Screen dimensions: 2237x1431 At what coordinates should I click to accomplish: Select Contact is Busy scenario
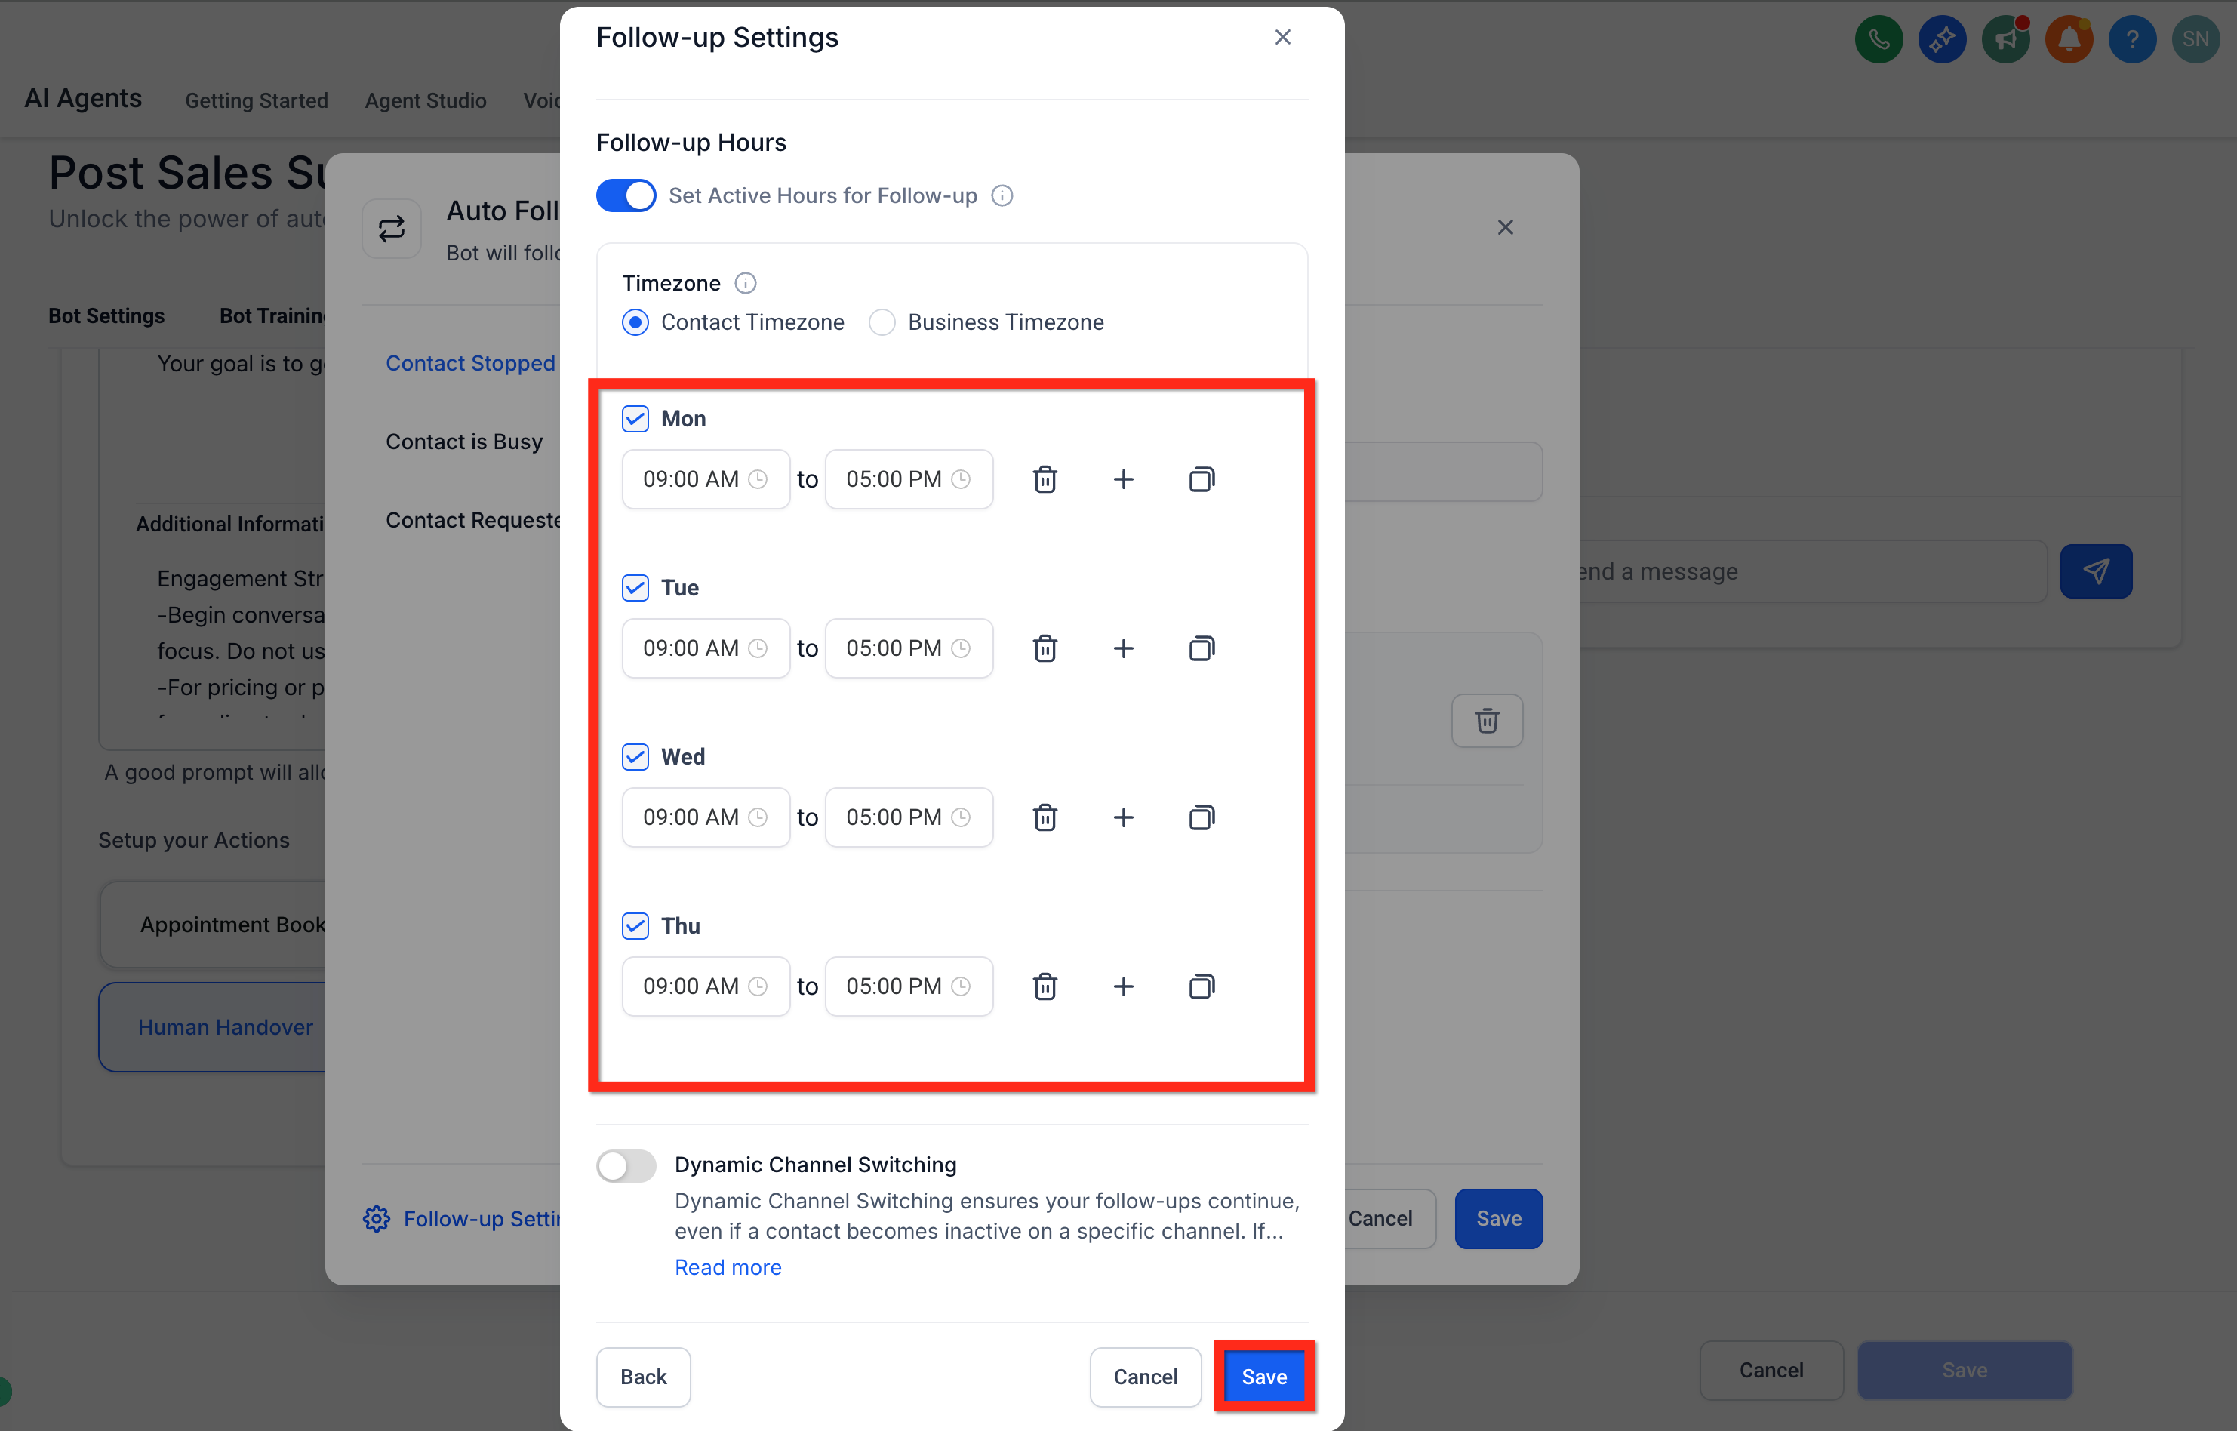[x=464, y=442]
